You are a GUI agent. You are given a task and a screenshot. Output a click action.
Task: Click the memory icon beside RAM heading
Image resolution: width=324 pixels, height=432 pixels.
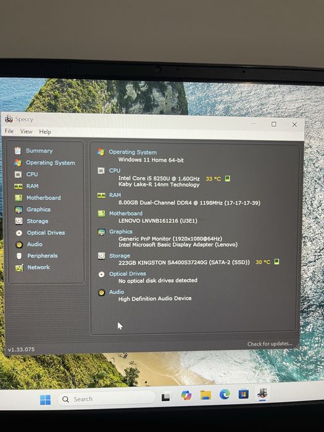[101, 196]
